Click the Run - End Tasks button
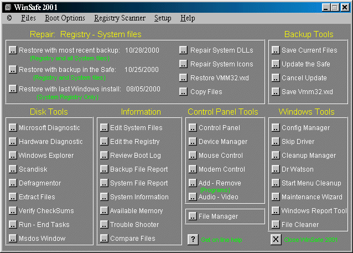Image resolution: width=353 pixels, height=253 pixels. [x=13, y=224]
